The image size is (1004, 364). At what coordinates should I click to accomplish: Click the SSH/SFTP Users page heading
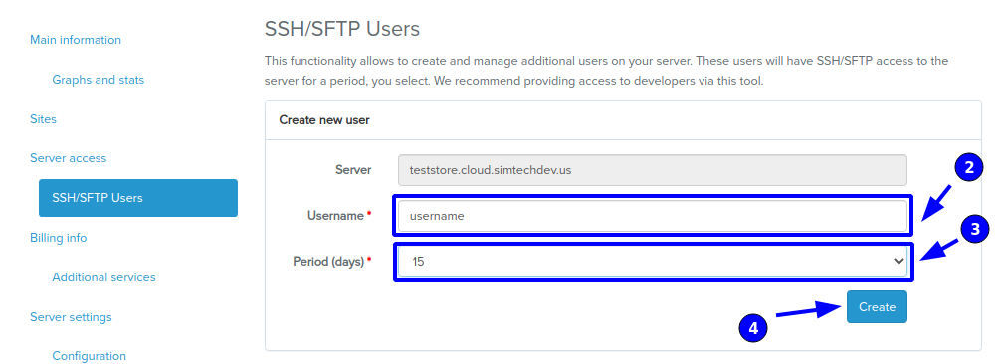[x=342, y=29]
